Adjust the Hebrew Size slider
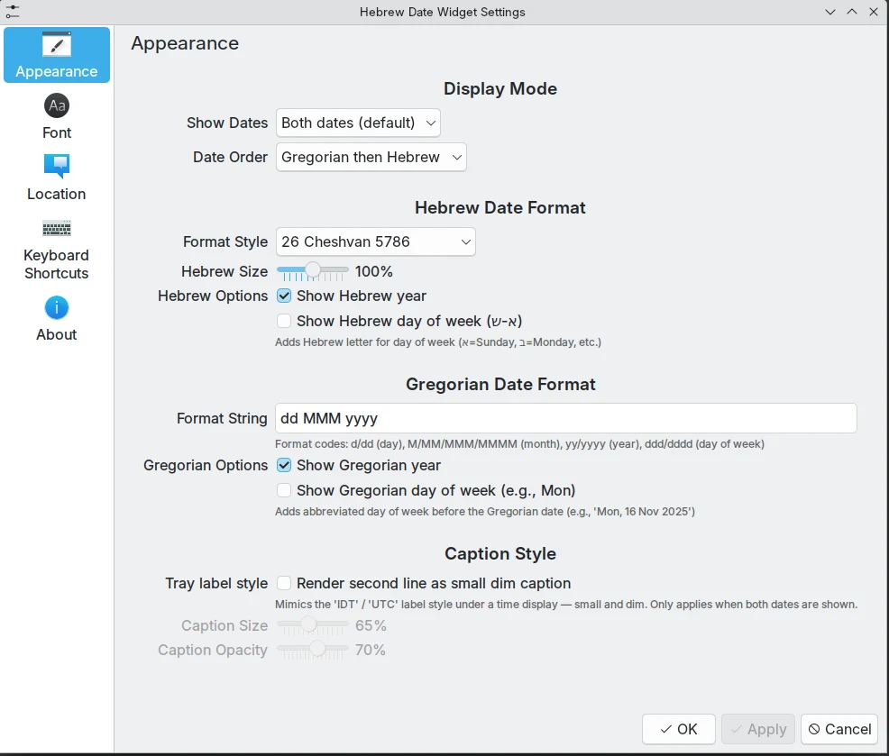Image resolution: width=889 pixels, height=756 pixels. tap(313, 270)
